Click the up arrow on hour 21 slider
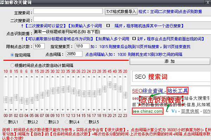The image size is (211, 140). [115, 77]
